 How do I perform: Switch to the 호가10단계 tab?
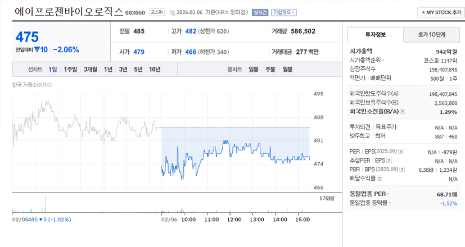pyautogui.click(x=431, y=35)
